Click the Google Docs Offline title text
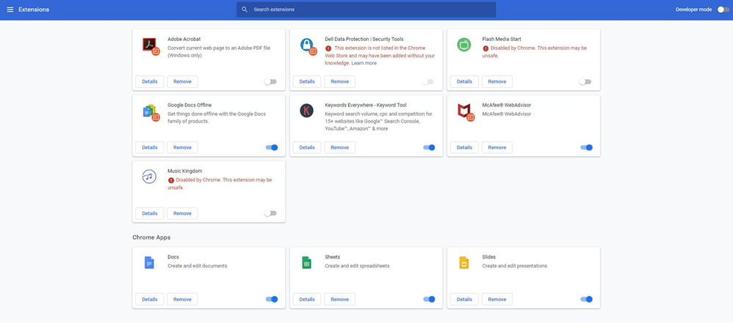The height and width of the screenshot is (323, 733). point(189,105)
